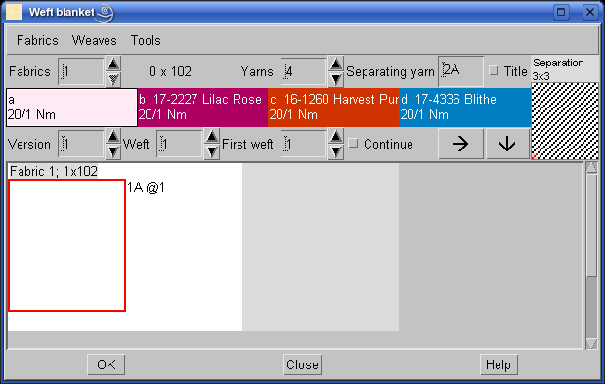
Task: Increase First weft with up arrow
Action: click(336, 136)
